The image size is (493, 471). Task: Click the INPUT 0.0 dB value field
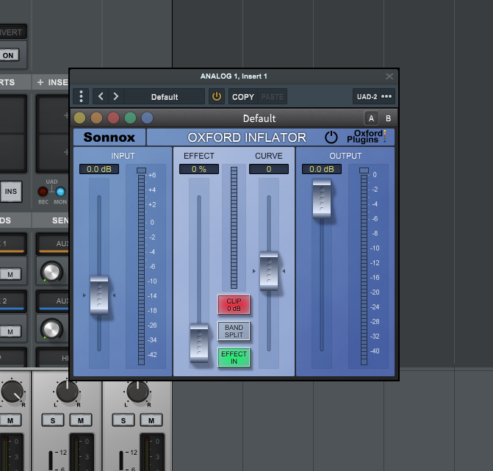click(99, 169)
